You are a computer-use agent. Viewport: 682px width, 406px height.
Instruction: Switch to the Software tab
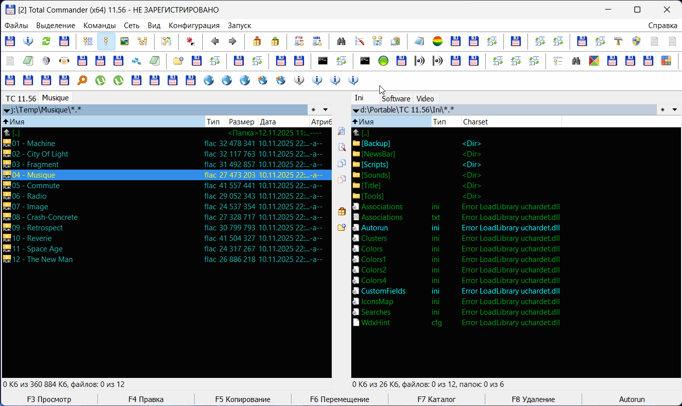click(395, 98)
